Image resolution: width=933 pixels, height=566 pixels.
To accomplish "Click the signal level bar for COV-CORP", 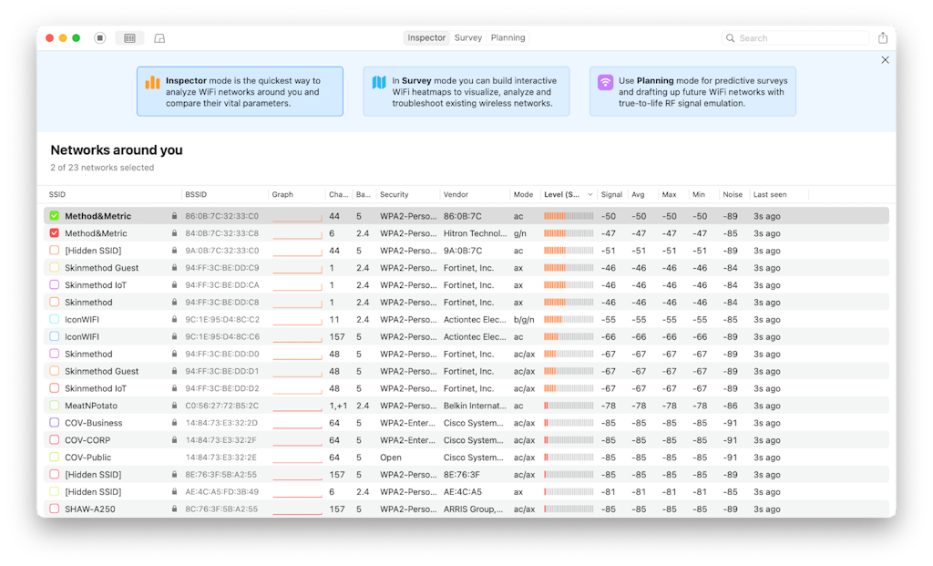I will coord(567,440).
